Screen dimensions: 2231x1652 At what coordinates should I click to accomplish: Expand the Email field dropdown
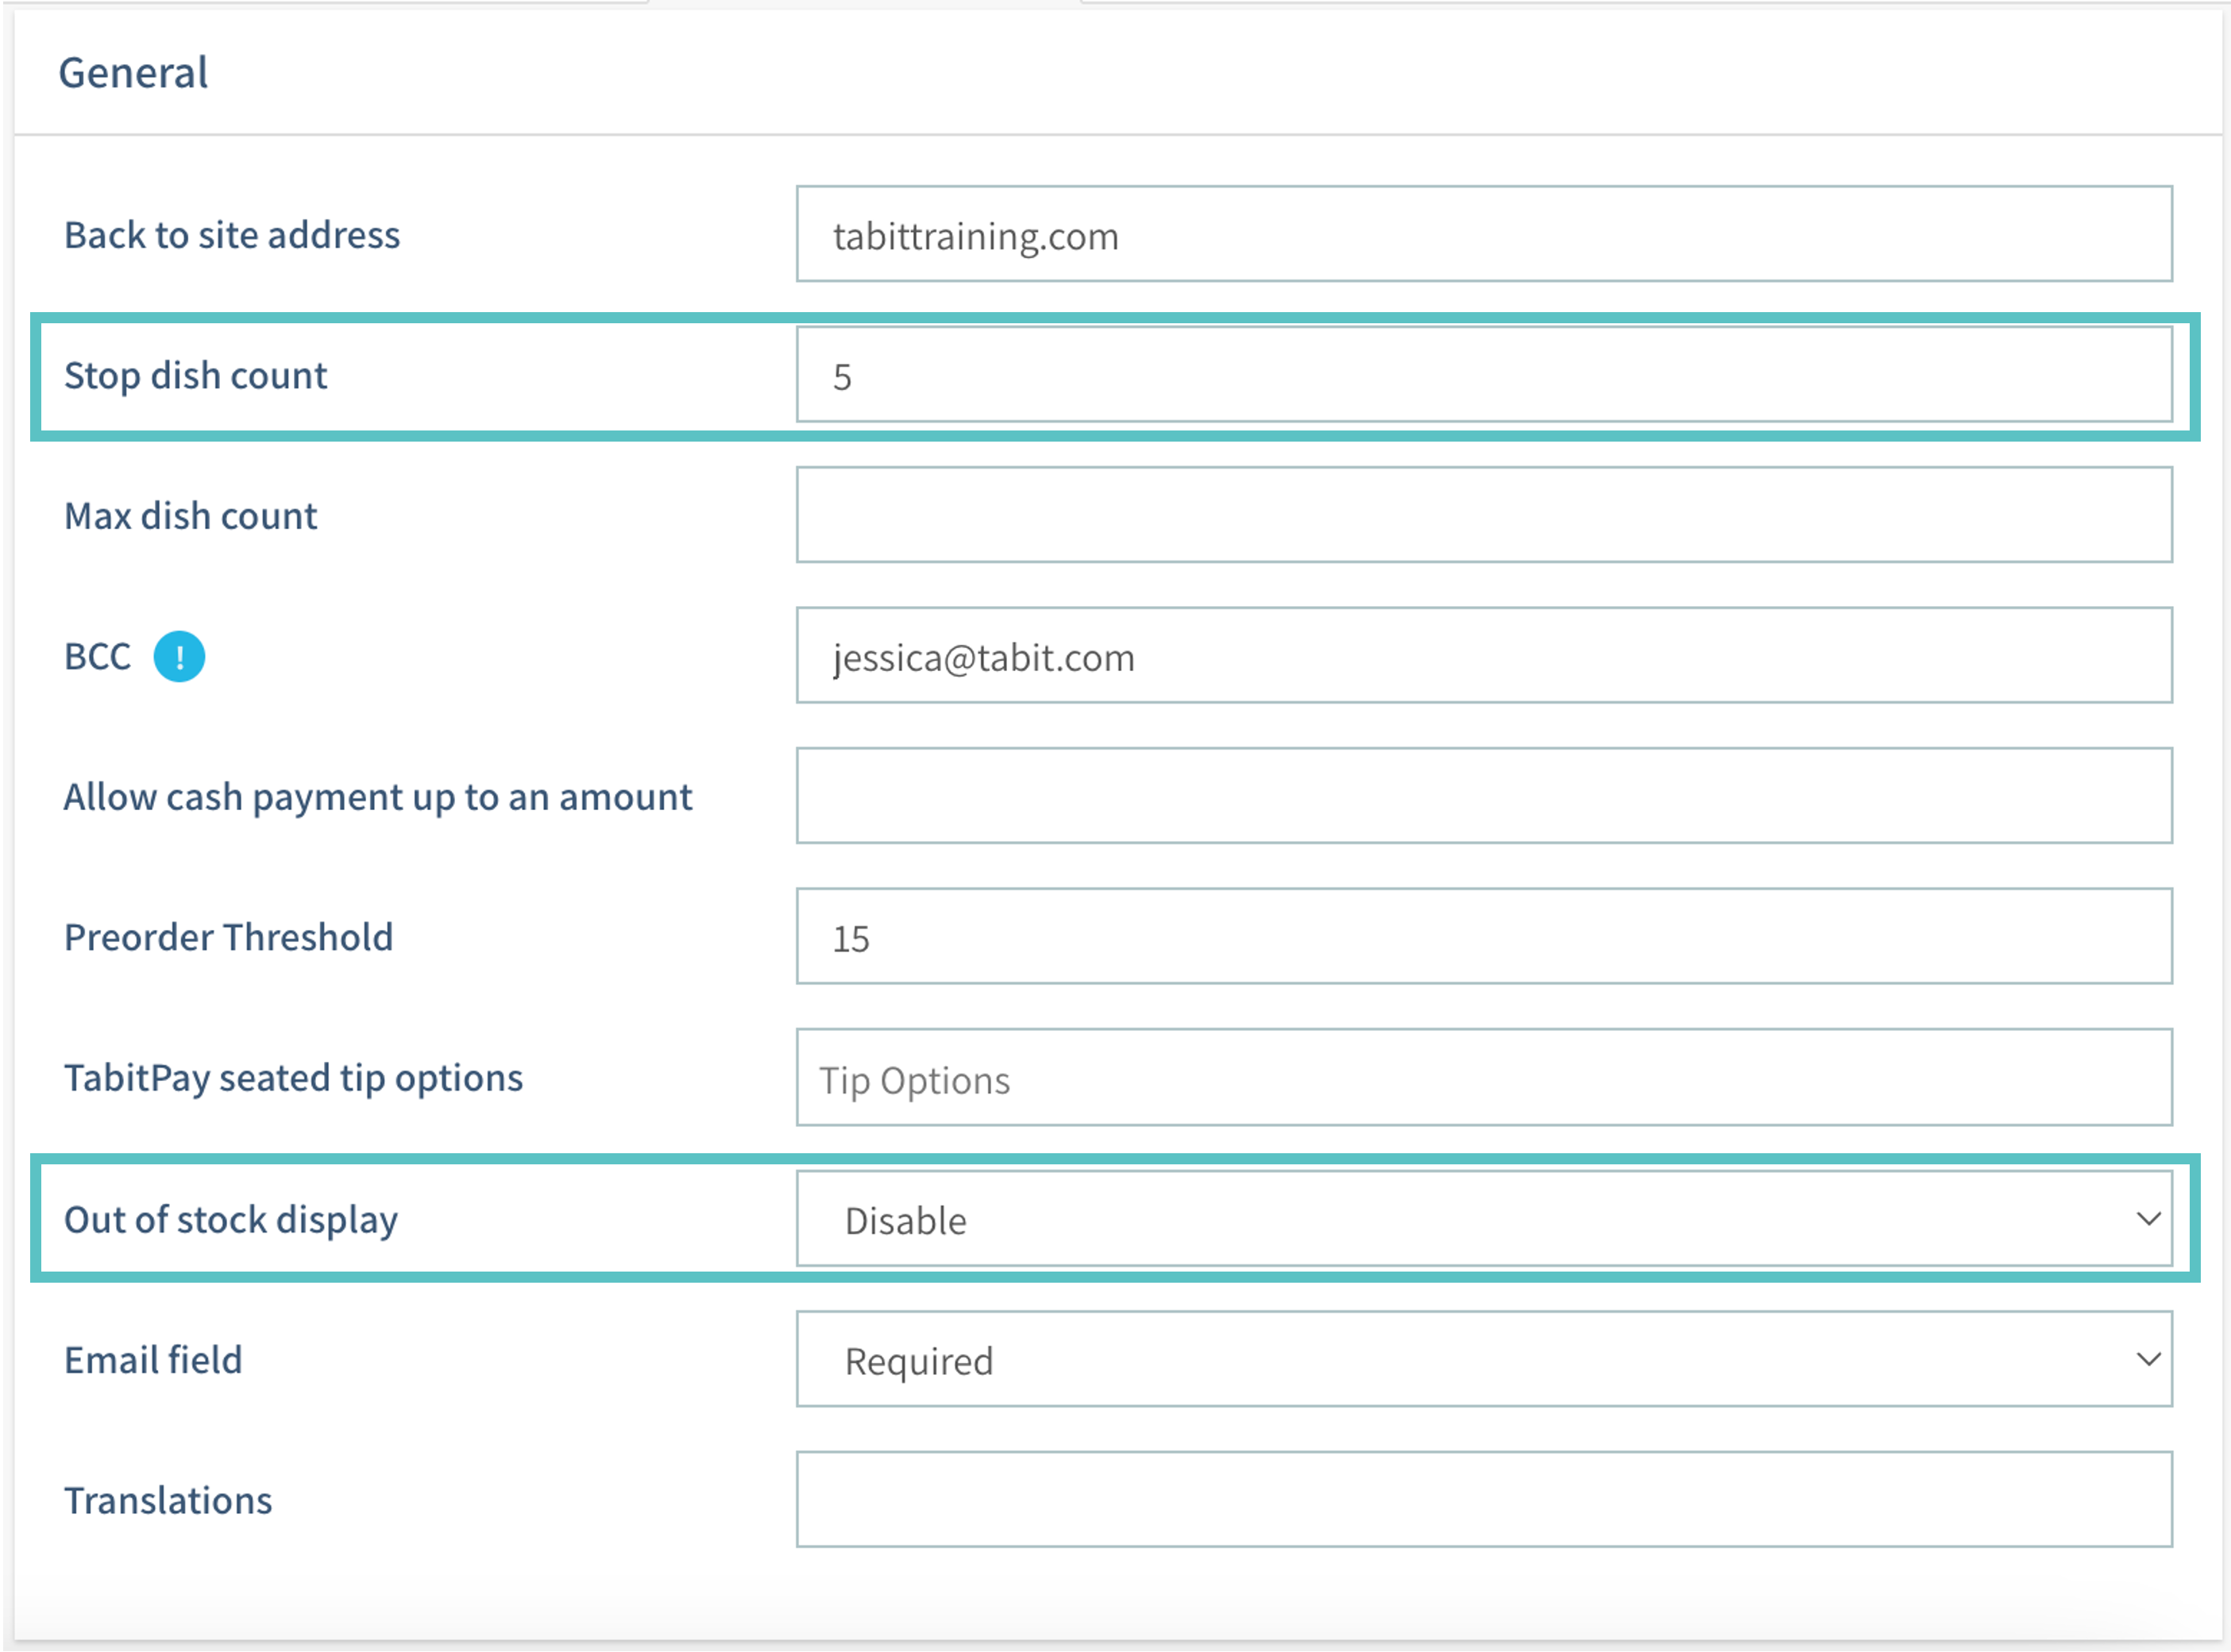click(1482, 1360)
